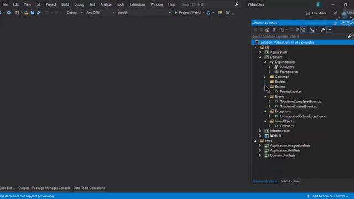Toggle Preview Selected Items button
The height and width of the screenshot is (199, 354).
330,29
